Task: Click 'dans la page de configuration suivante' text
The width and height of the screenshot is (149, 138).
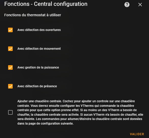Action: click(x=45, y=124)
